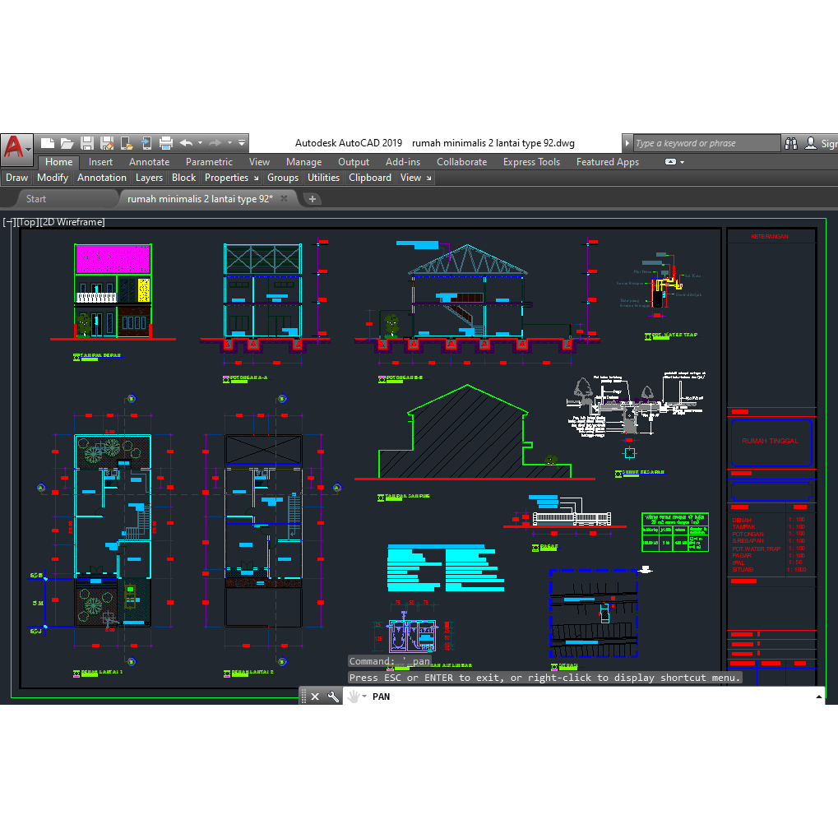This screenshot has height=838, width=838.
Task: Click the pan hand icon in command line
Action: 354,697
